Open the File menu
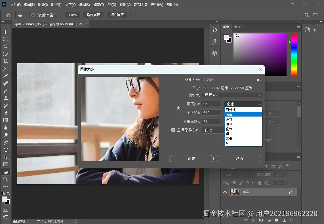 [x=16, y=5]
